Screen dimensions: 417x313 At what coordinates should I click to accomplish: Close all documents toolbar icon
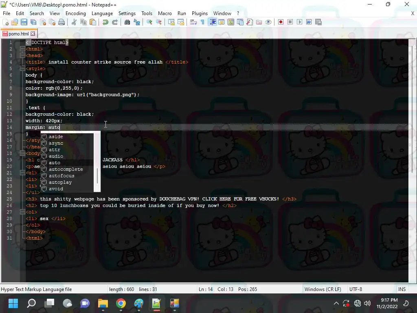[52, 22]
